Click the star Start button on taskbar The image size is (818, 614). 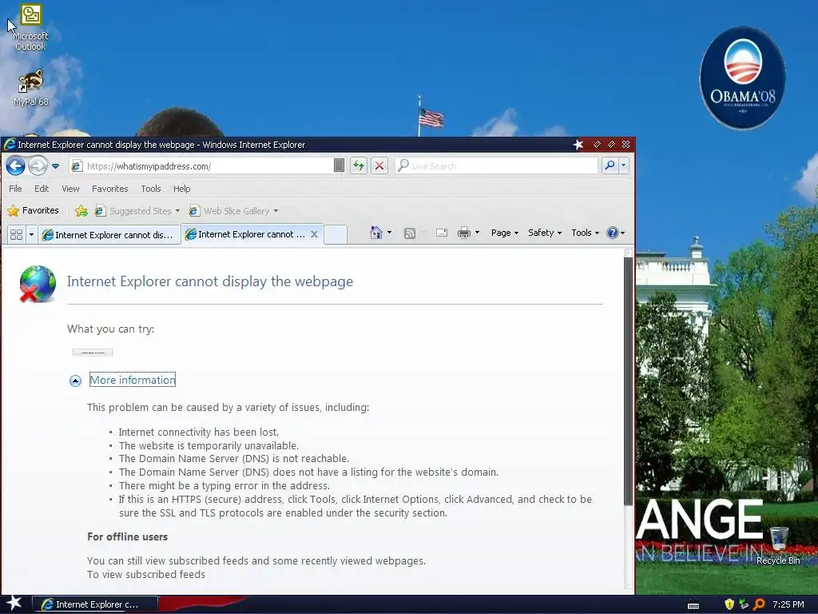click(14, 604)
